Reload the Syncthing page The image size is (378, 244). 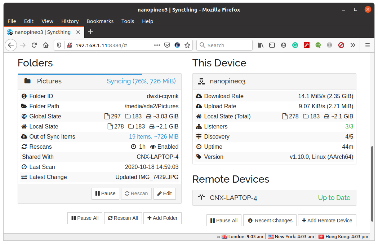coord(34,45)
